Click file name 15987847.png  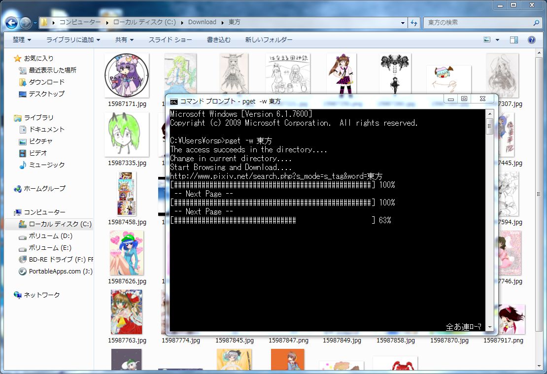click(x=288, y=340)
